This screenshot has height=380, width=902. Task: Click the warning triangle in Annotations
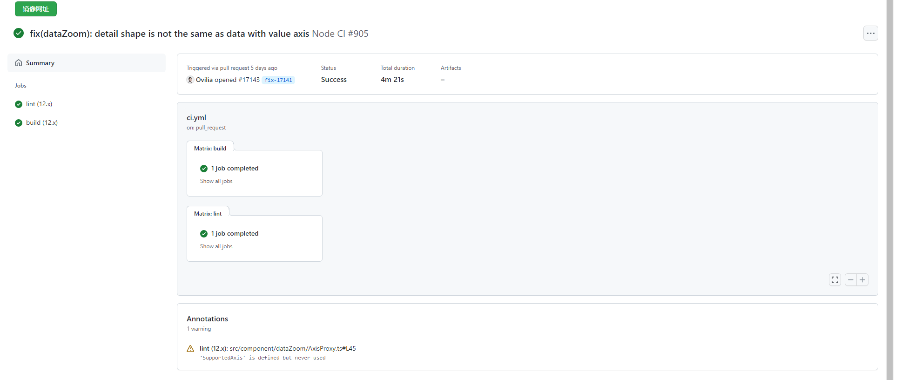click(190, 349)
